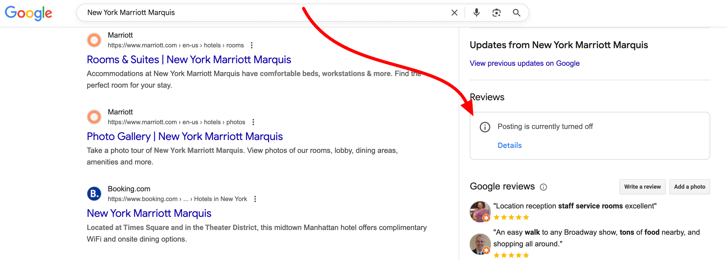
Task: Click the Add a photo button
Action: point(690,187)
